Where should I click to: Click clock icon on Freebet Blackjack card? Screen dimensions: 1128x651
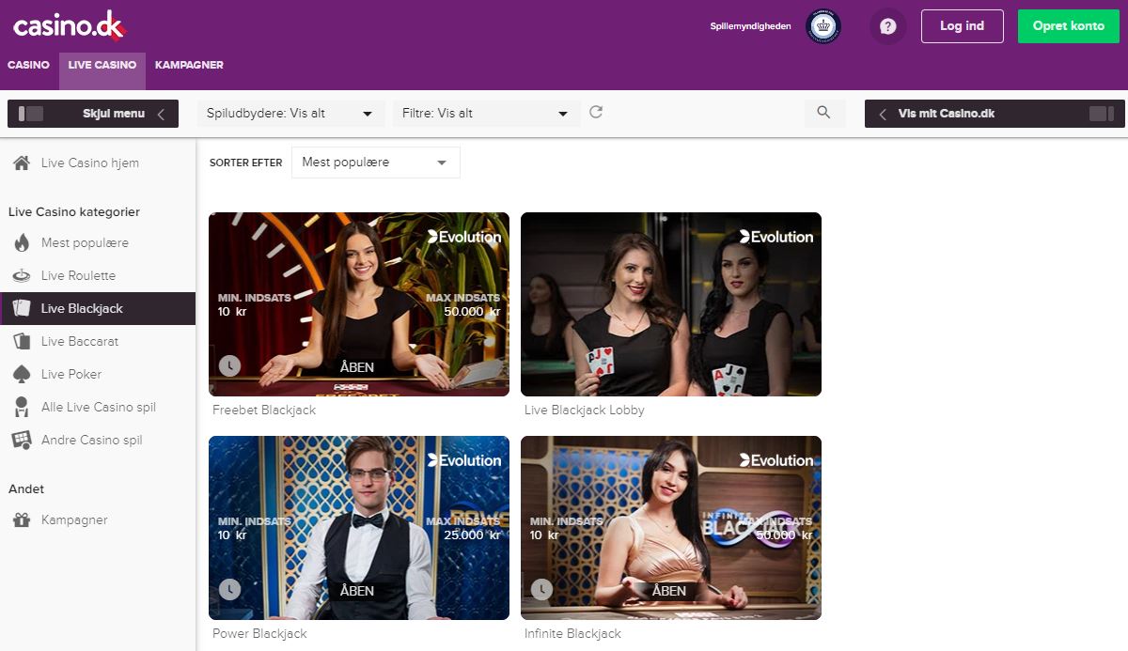[x=229, y=365]
